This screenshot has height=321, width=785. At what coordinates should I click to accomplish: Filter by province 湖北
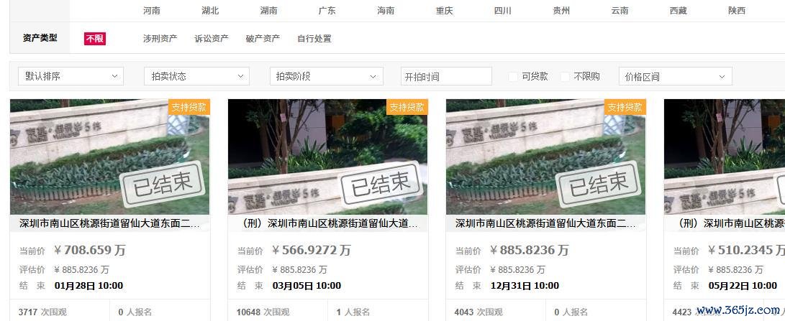click(210, 11)
